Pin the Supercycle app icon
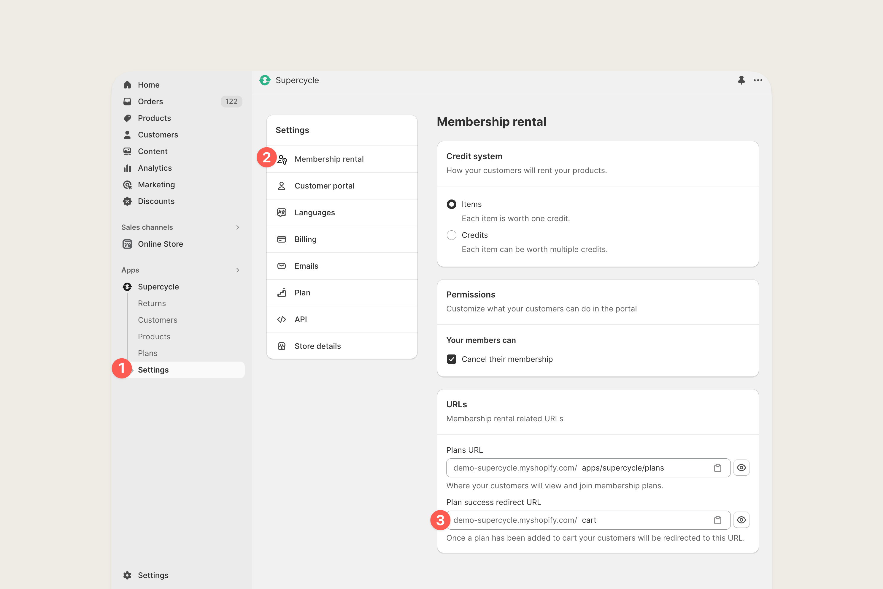883x589 pixels. 741,80
